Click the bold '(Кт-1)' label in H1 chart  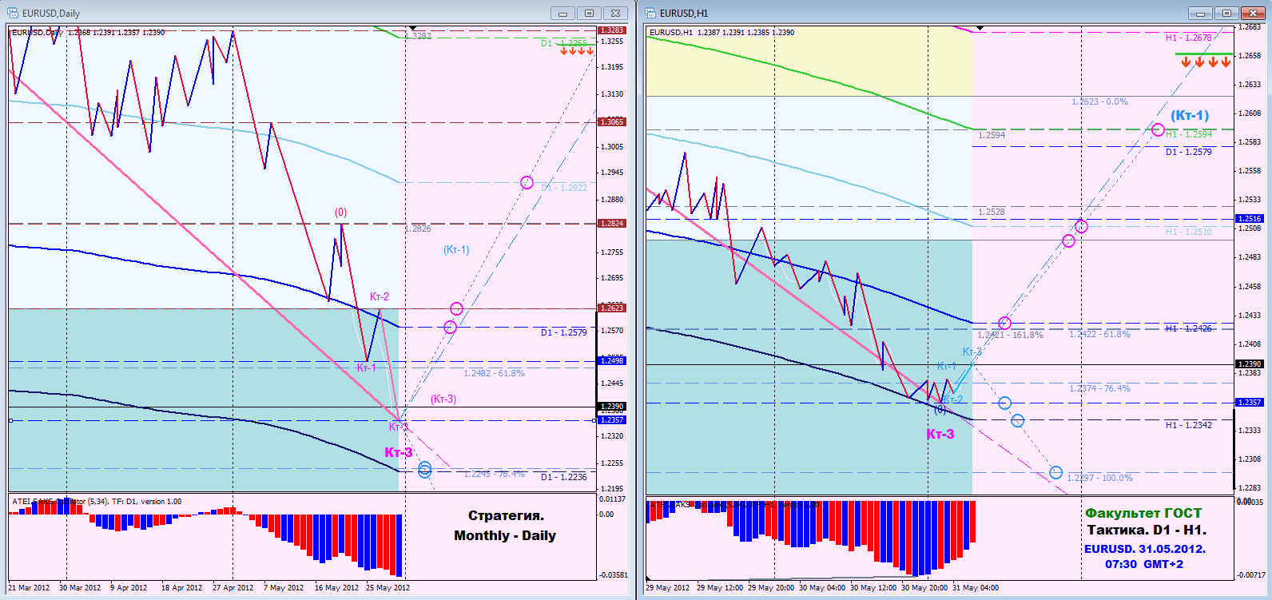tap(1190, 115)
